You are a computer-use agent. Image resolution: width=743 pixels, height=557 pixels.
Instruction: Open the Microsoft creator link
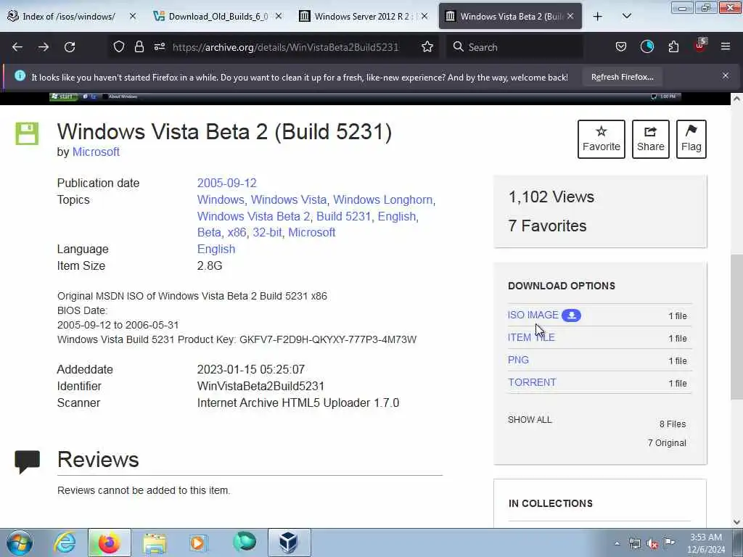tap(96, 152)
